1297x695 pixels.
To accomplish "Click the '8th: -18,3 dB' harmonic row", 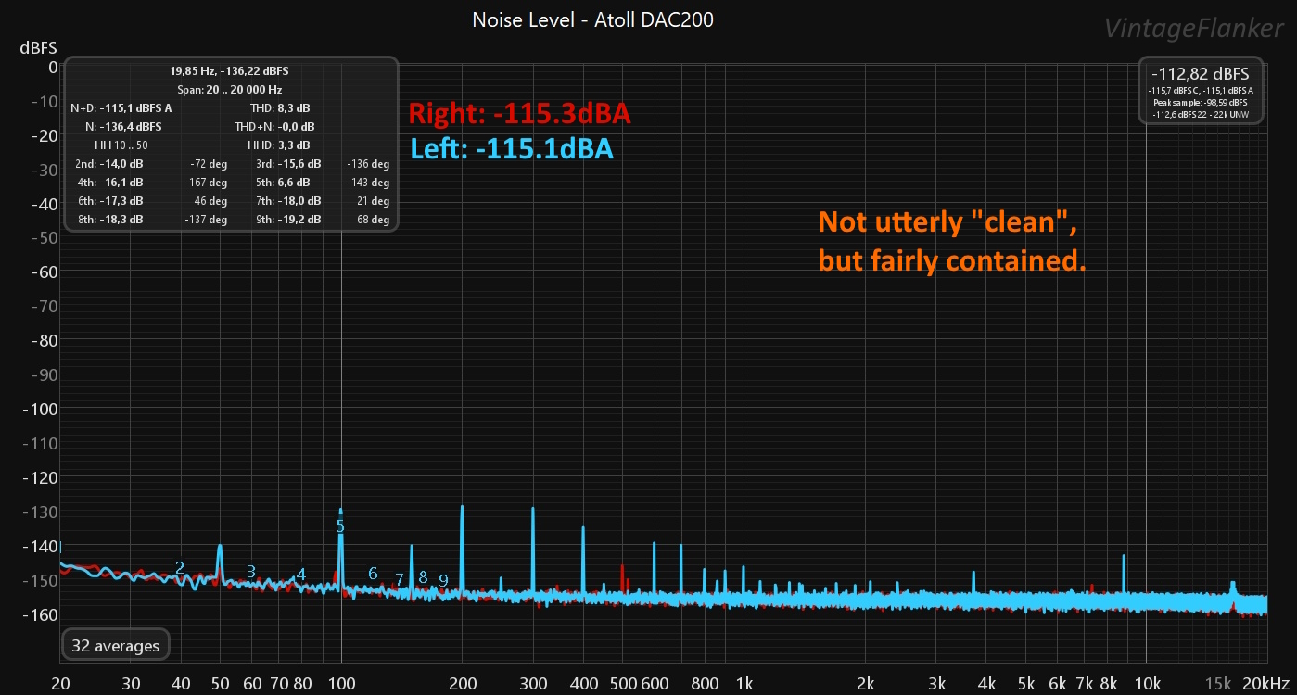I will pos(109,220).
